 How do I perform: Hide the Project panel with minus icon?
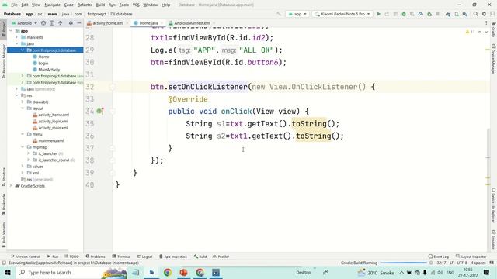click(x=79, y=23)
